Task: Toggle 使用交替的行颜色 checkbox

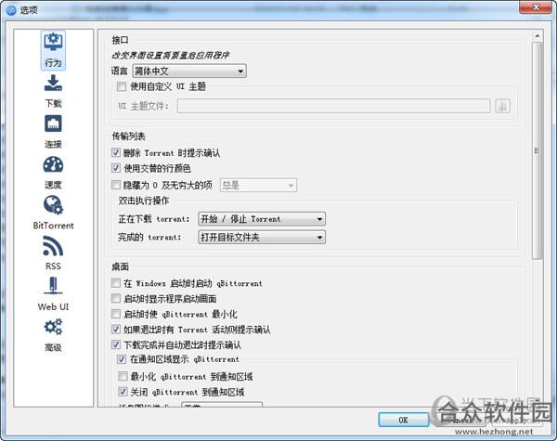Action: click(116, 168)
